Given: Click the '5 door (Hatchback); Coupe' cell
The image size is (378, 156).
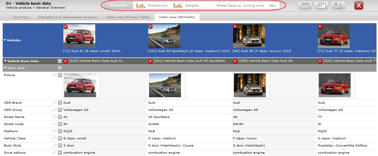Looking at the screenshot, I should (170, 146).
